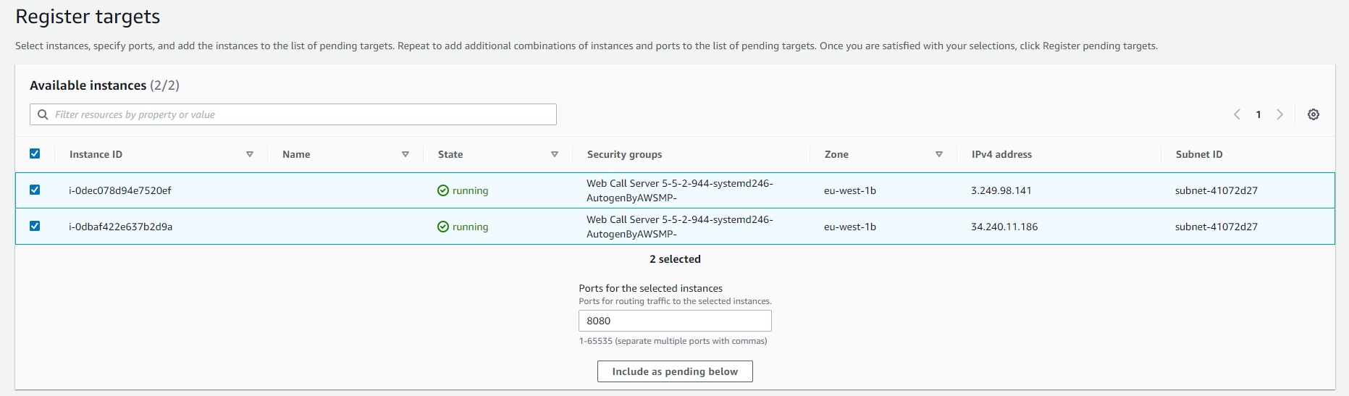This screenshot has height=396, width=1349.
Task: Go to the next page arrow
Action: coord(1279,114)
